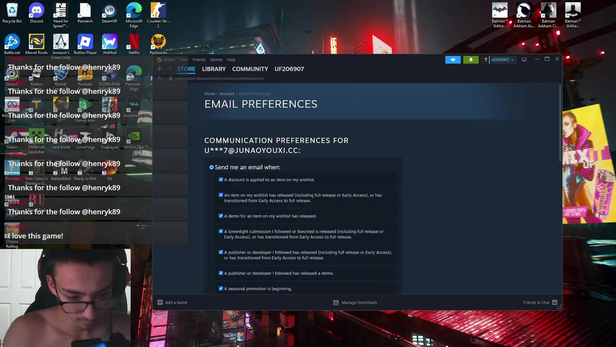This screenshot has width=616, height=347.
Task: Open the View menu in Steam
Action: coord(184,60)
